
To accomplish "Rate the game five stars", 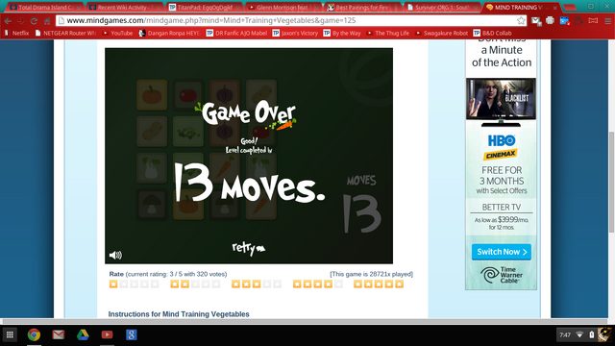I will point(379,284).
